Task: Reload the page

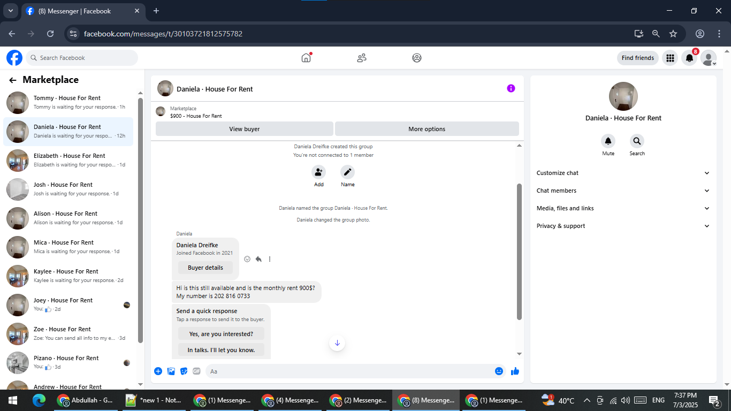Action: [x=50, y=34]
